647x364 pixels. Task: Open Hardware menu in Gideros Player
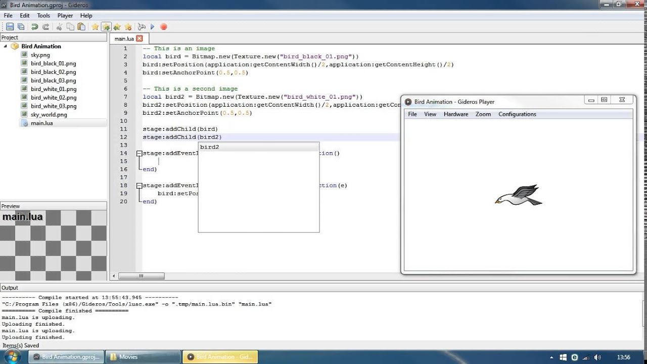coord(456,114)
